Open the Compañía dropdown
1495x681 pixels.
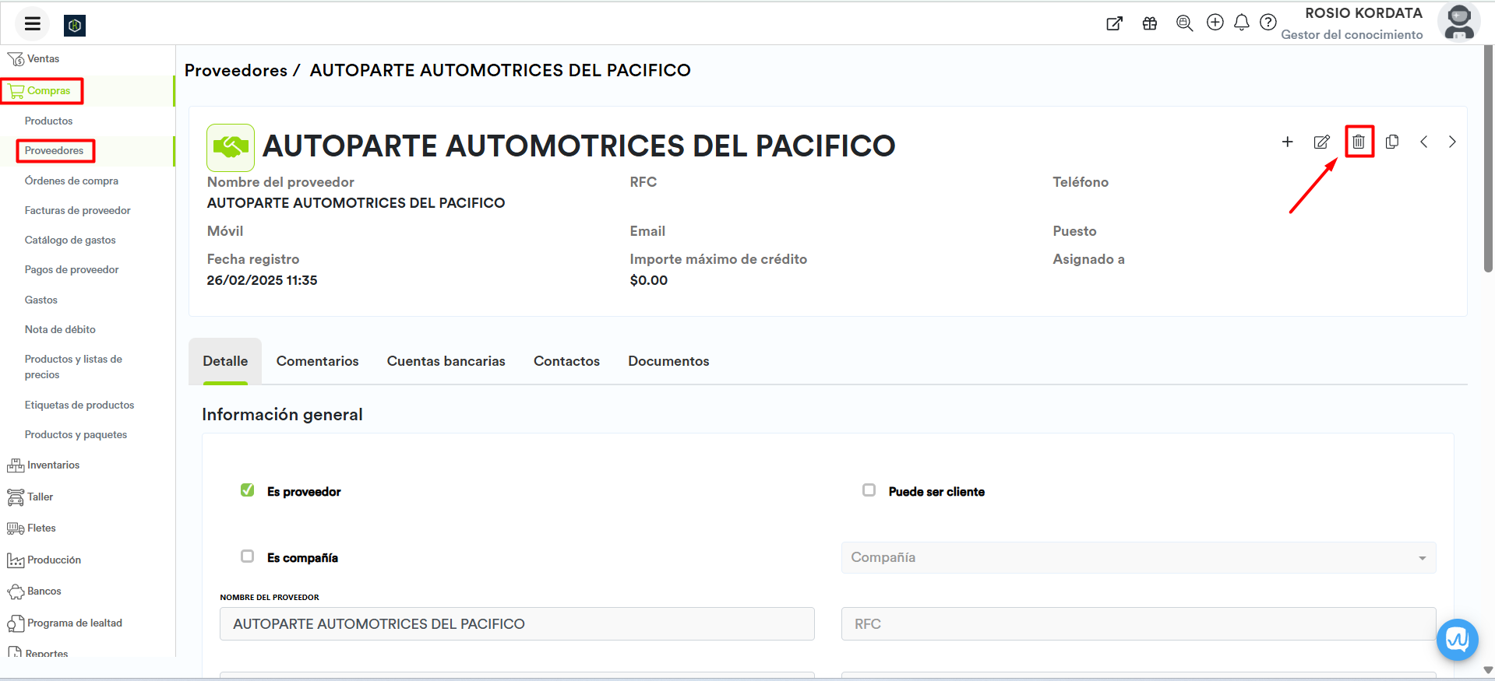[1137, 558]
